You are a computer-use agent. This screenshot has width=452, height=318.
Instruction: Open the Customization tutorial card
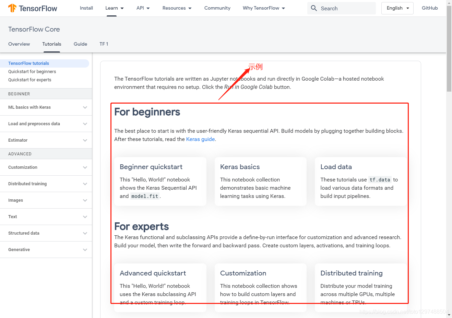click(x=261, y=288)
